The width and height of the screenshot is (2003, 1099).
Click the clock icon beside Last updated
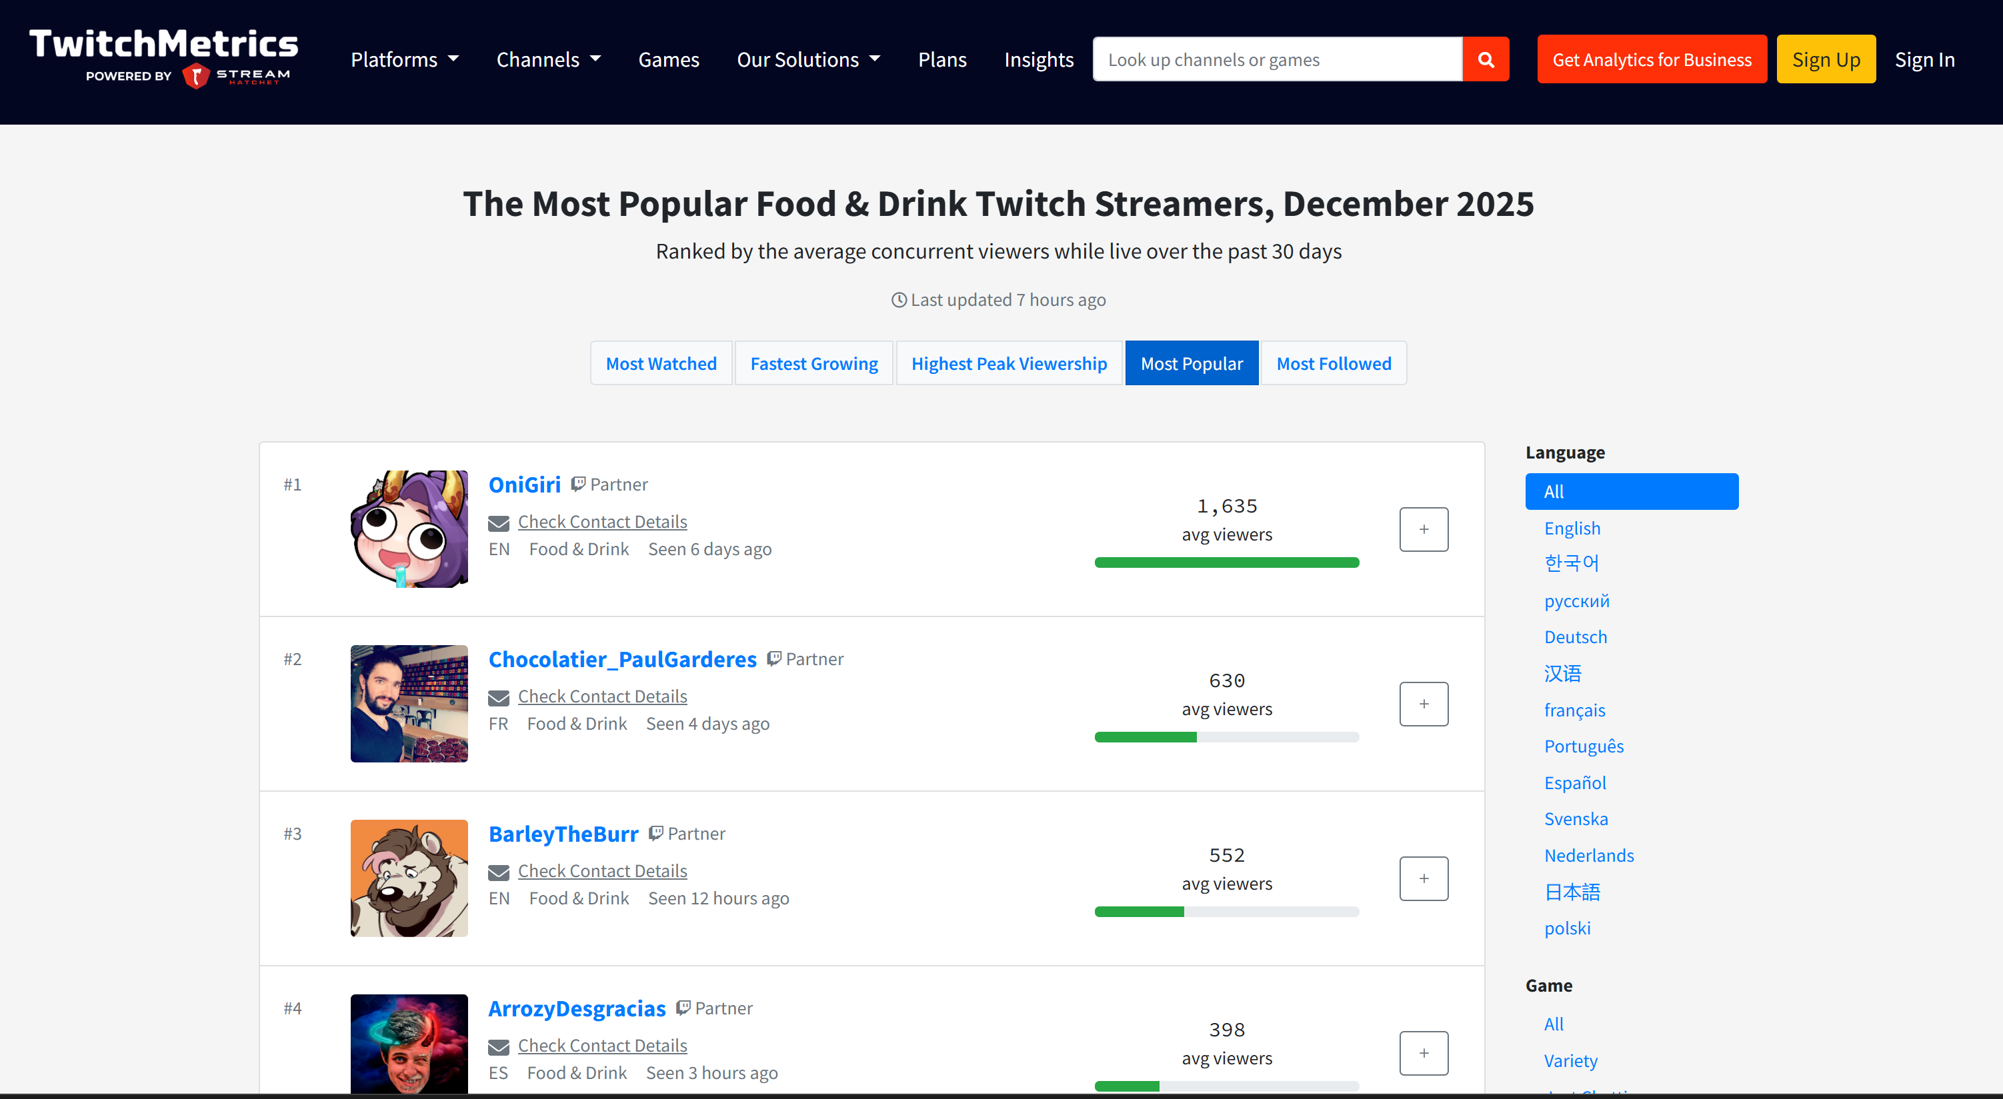click(899, 299)
